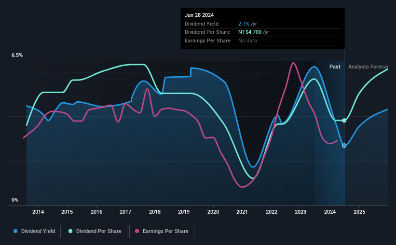Toggle the Dividend Per Share legend button

point(95,231)
